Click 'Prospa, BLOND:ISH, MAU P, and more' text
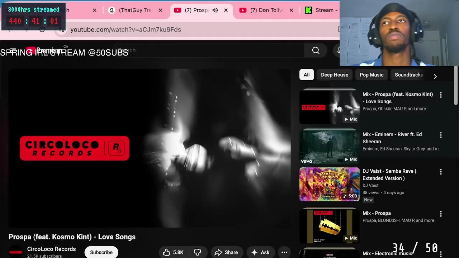 coord(398,220)
